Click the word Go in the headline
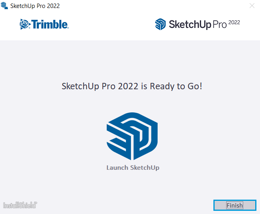This screenshot has height=214, width=260. [193, 86]
